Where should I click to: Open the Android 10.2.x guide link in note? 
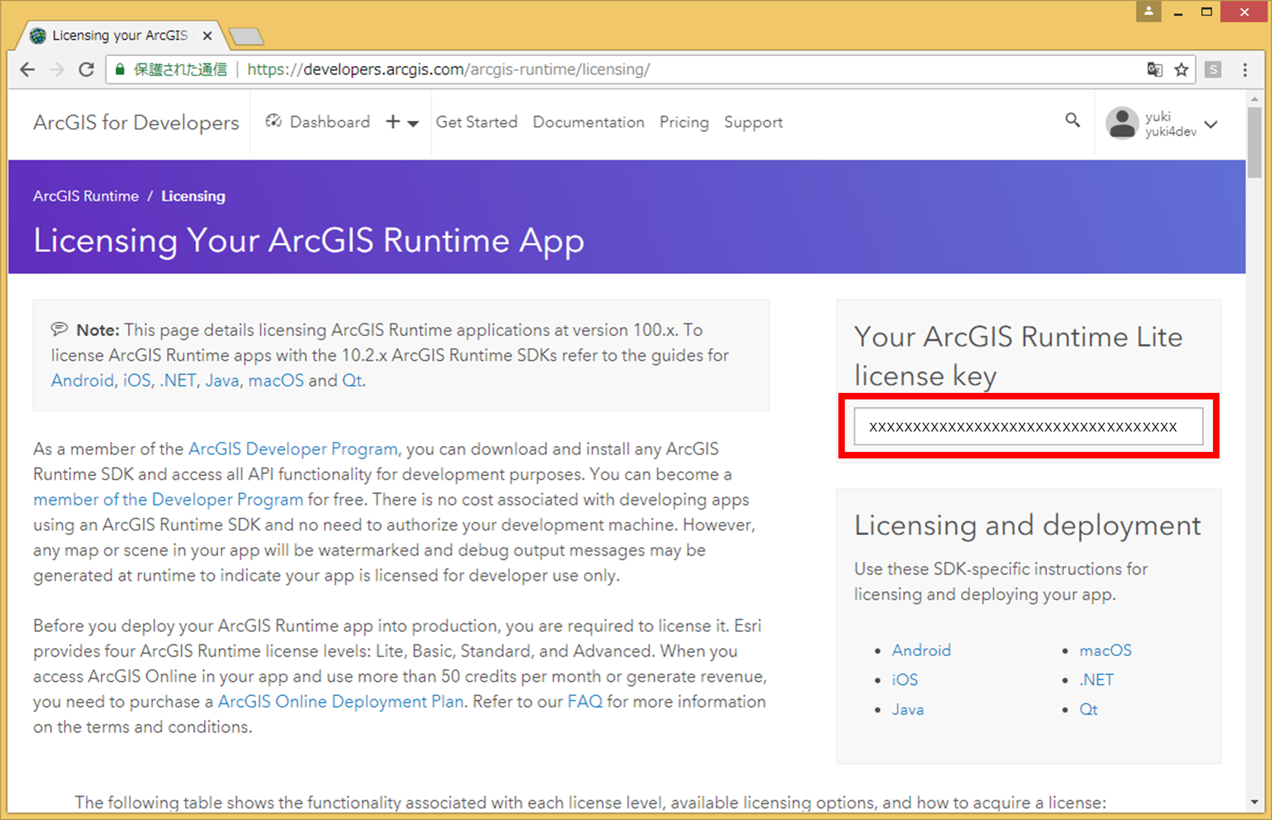click(x=82, y=380)
